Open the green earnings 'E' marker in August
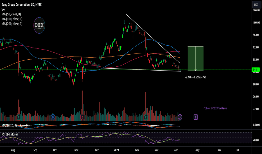Screen dimensions: 262x154 coord(19,117)
